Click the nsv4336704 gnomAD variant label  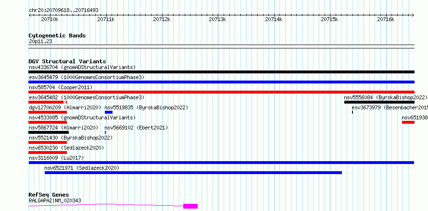point(82,67)
